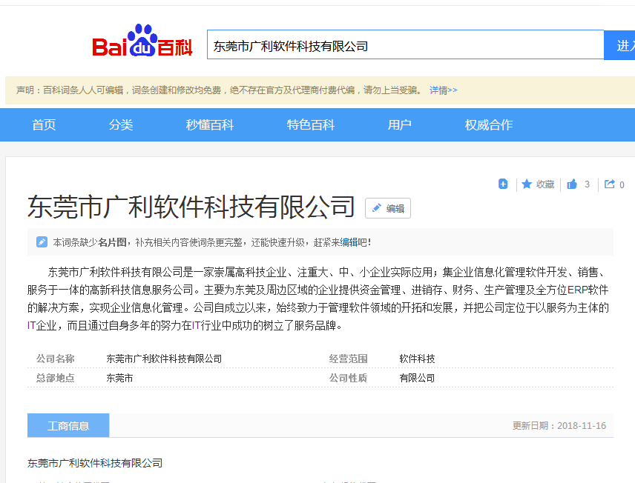Open the 首页 navigation tab
635x483 pixels.
(x=44, y=124)
